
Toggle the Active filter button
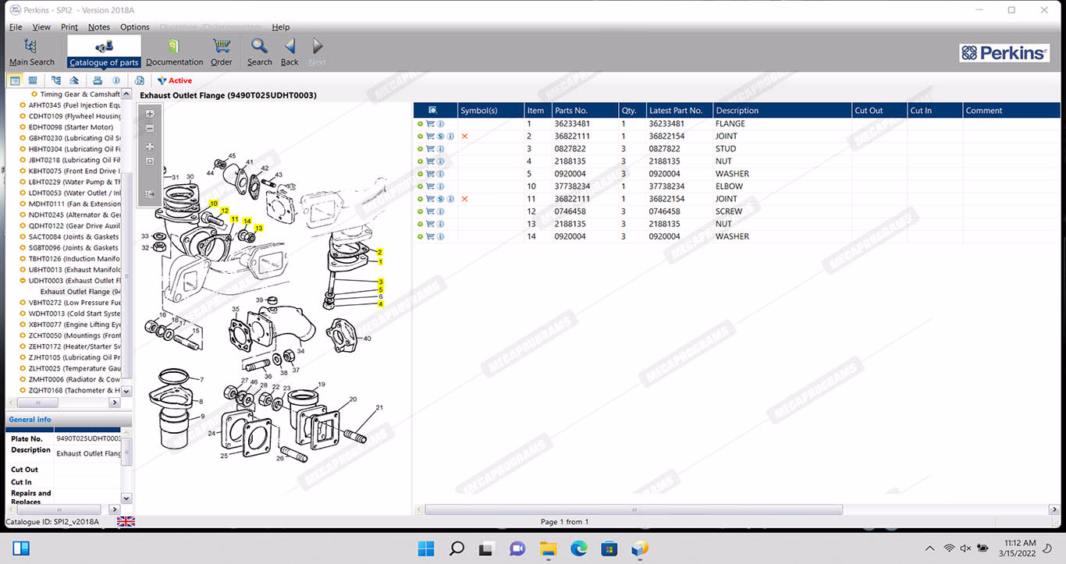[x=174, y=80]
